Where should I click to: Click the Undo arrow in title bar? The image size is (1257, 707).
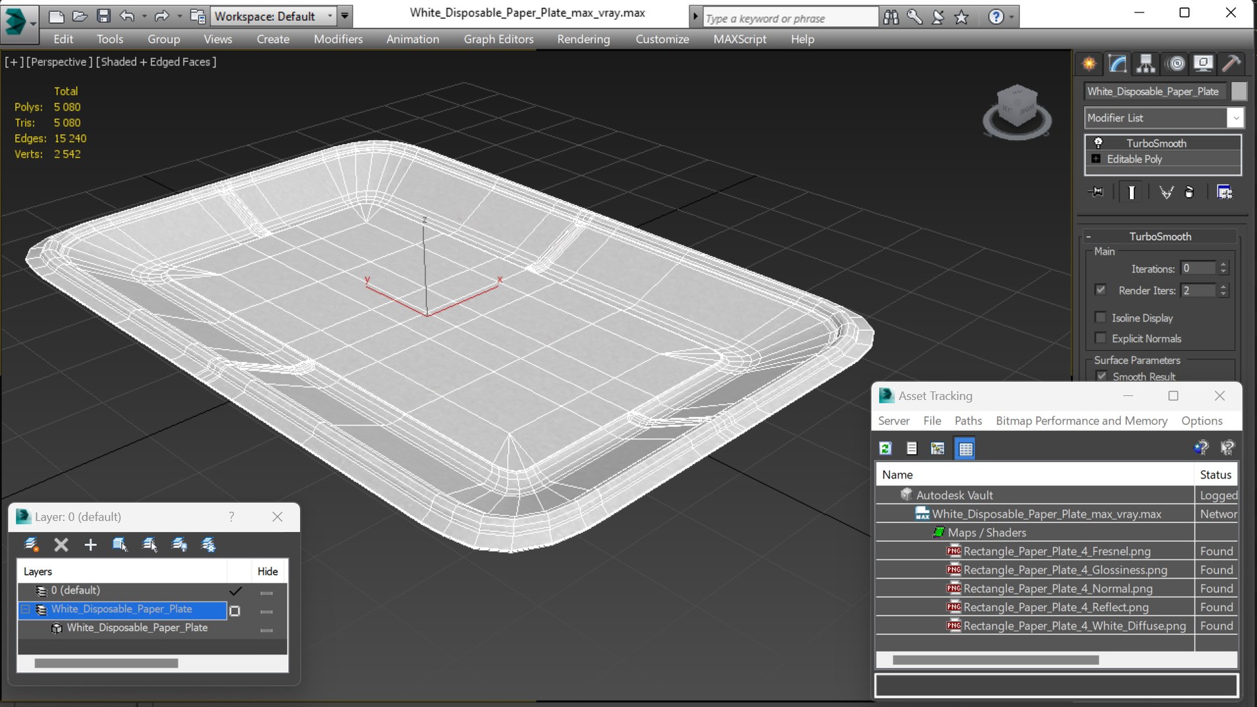click(127, 16)
